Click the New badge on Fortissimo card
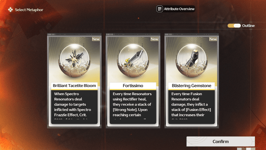Image resolution: width=266 pixels, height=150 pixels. (x=154, y=39)
